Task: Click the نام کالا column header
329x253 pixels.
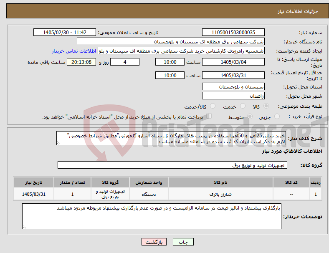Action: pos(220,182)
